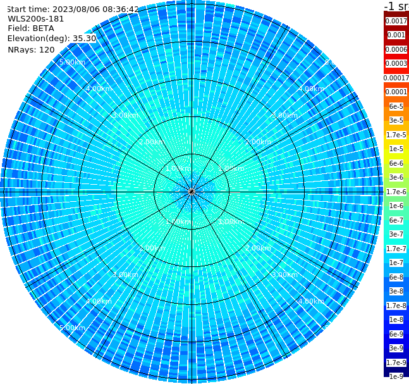The height and width of the screenshot is (384, 409).
Task: Select the WLS200s-181 instrument label
Action: (36, 19)
